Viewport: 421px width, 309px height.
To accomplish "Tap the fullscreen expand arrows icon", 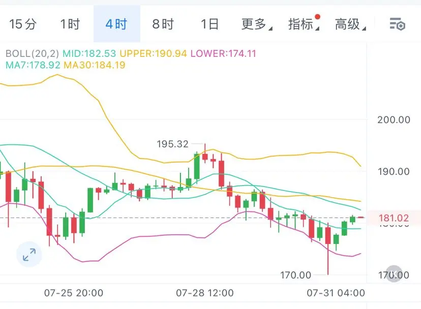I will click(x=29, y=255).
